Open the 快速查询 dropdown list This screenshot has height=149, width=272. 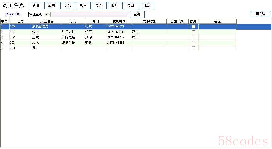pos(47,14)
